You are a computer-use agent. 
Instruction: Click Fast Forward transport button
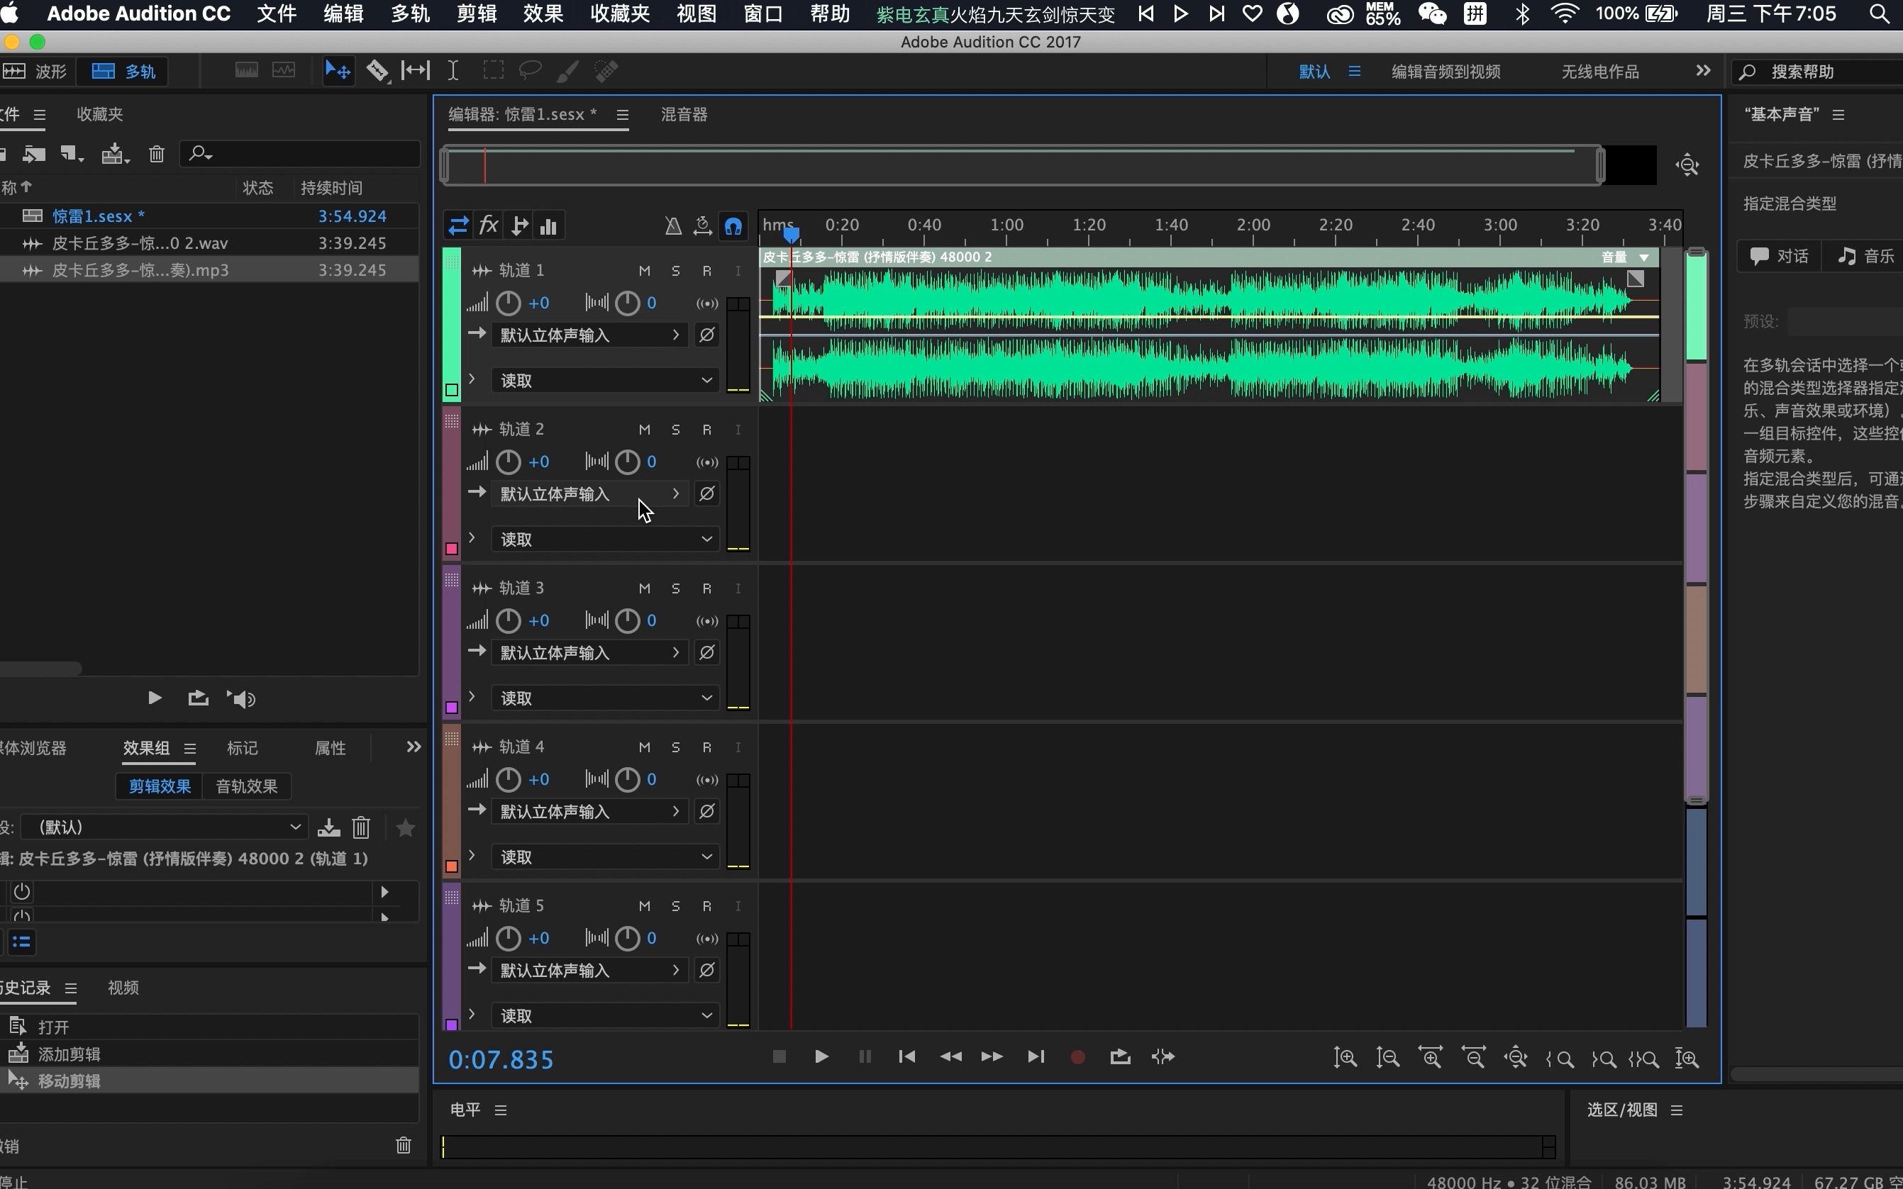(992, 1057)
